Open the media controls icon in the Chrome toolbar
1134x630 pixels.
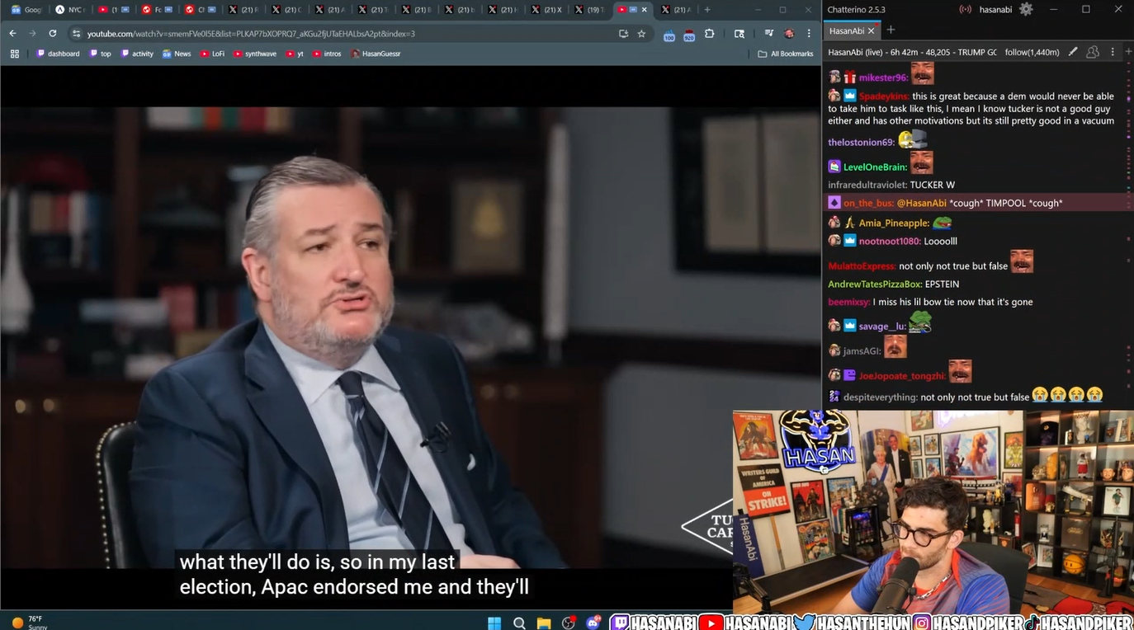point(768,34)
